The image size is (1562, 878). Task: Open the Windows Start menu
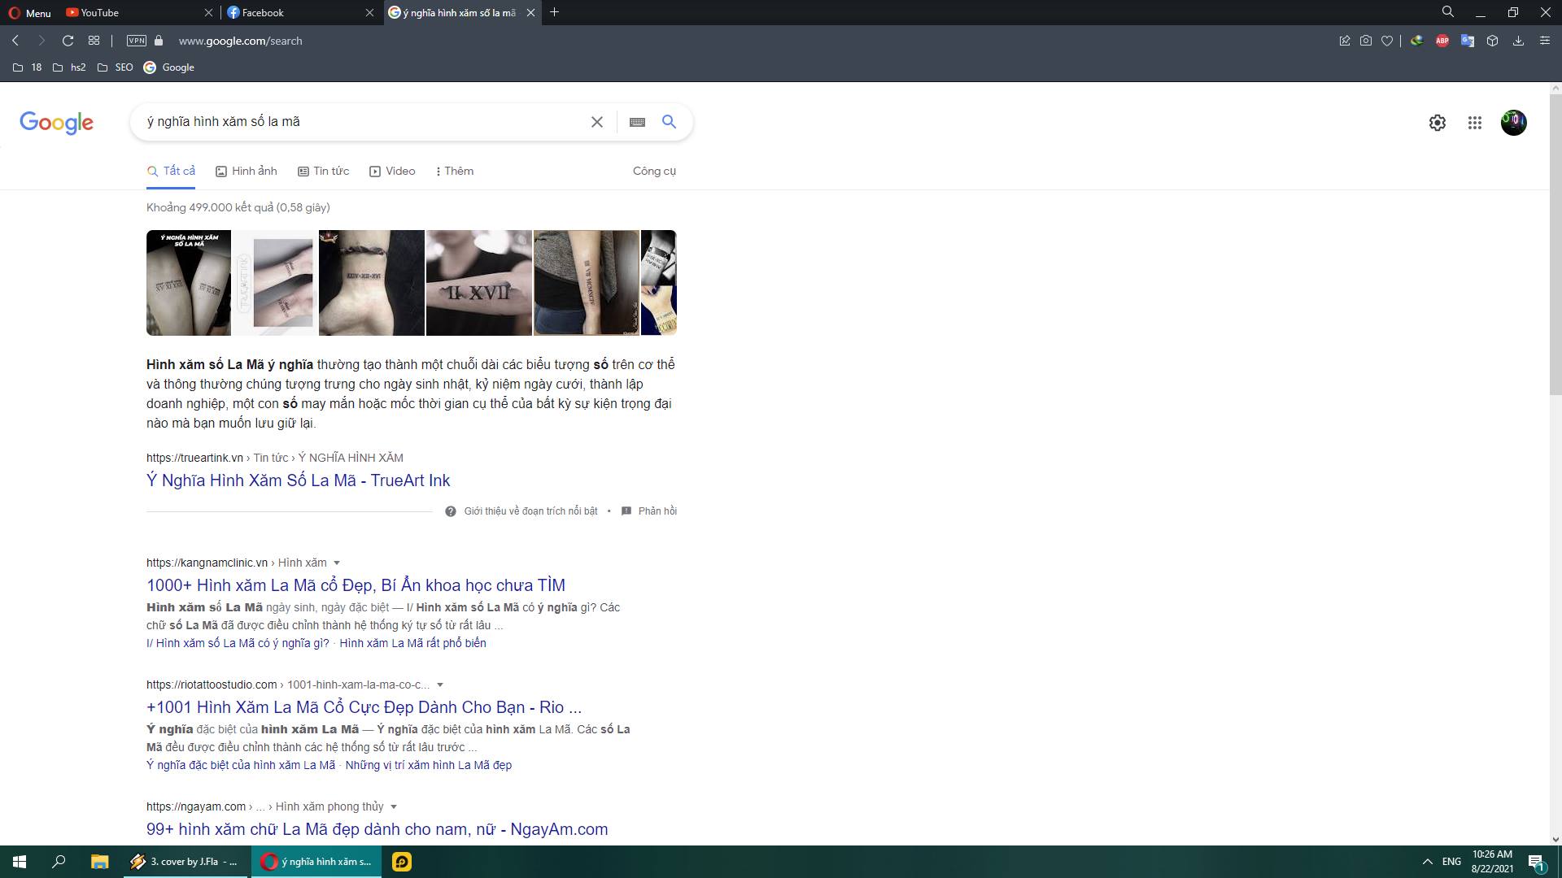tap(20, 862)
